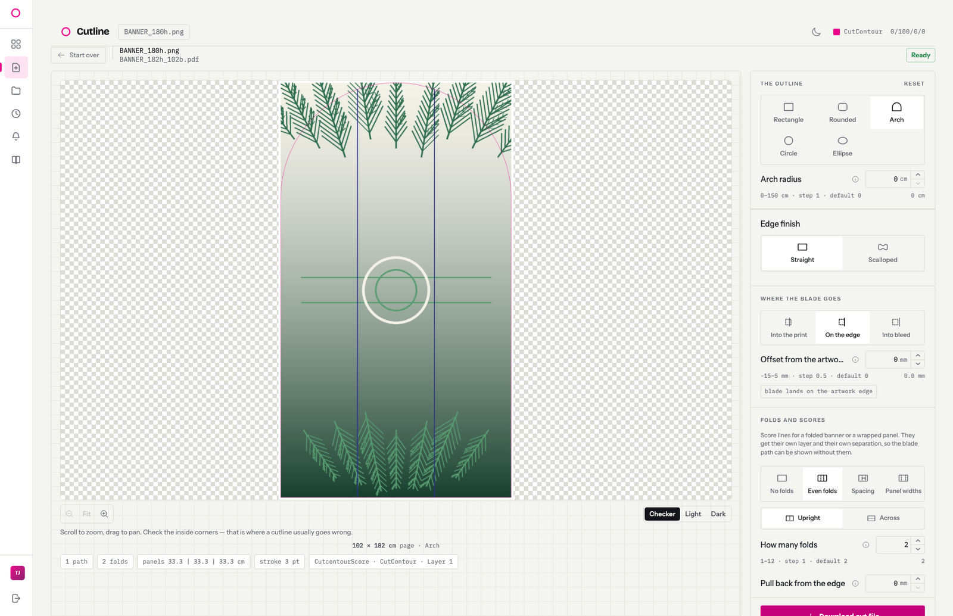Click the Arch radius input field
This screenshot has width=953, height=616.
(x=888, y=179)
